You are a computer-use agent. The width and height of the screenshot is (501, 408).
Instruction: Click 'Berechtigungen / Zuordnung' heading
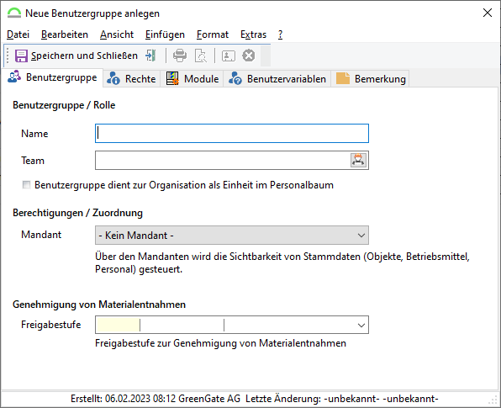click(77, 213)
